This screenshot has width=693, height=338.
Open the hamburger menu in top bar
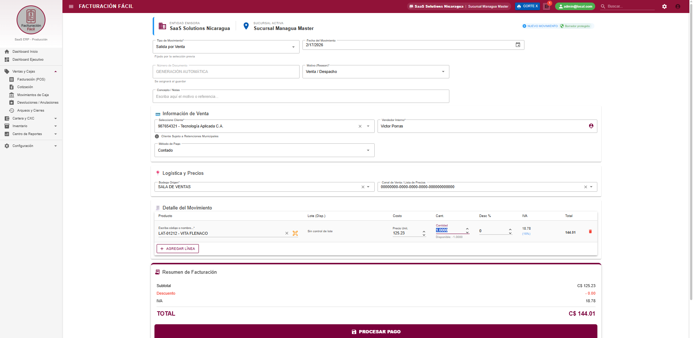pyautogui.click(x=71, y=6)
